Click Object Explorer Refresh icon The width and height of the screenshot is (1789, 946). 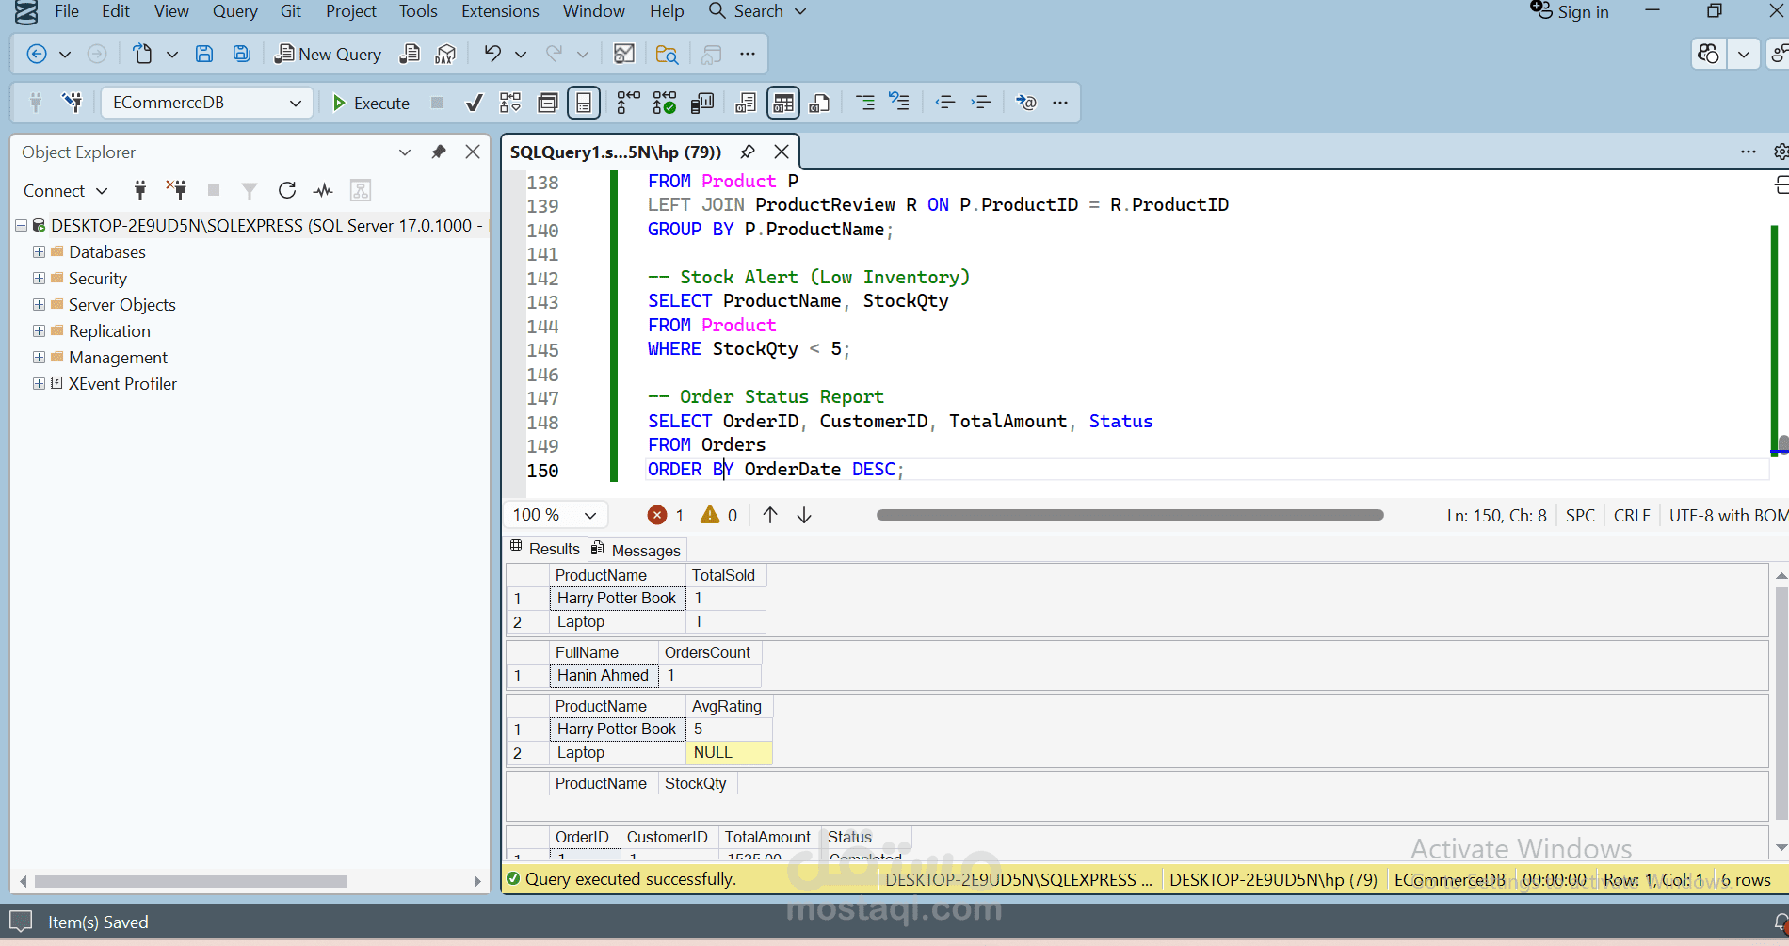point(287,190)
